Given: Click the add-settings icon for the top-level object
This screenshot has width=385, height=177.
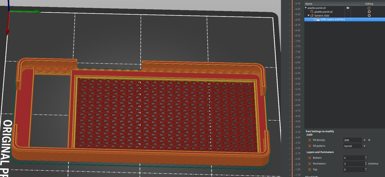Looking at the screenshot, I should (x=369, y=8).
